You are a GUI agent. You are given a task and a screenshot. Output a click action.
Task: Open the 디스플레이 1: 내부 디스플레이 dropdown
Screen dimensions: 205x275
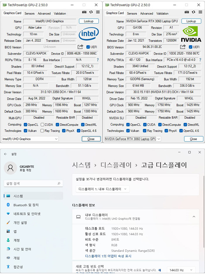coord(102,189)
